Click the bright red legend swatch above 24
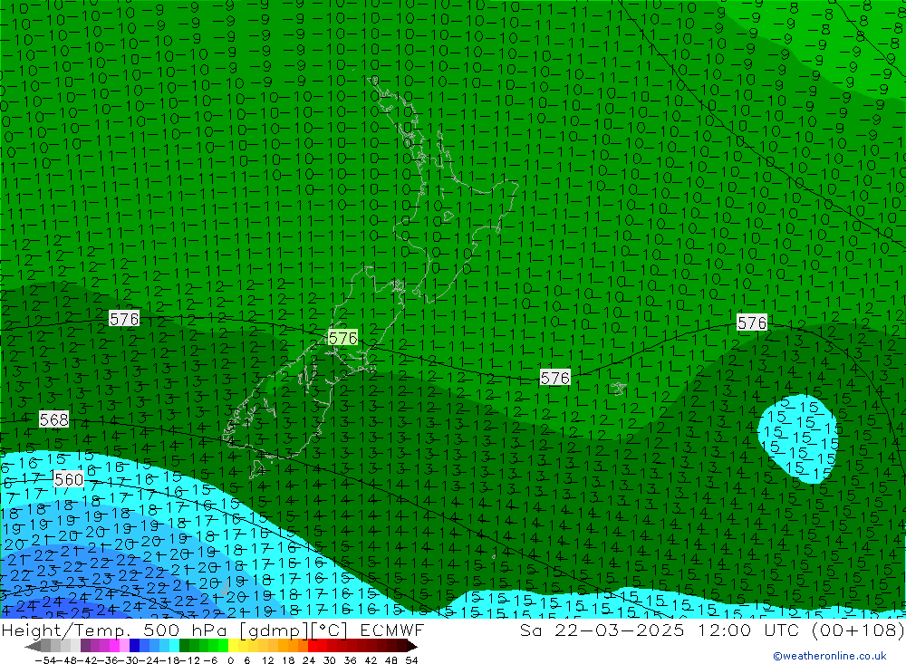Viewport: 906px width, 664px height. [x=313, y=646]
